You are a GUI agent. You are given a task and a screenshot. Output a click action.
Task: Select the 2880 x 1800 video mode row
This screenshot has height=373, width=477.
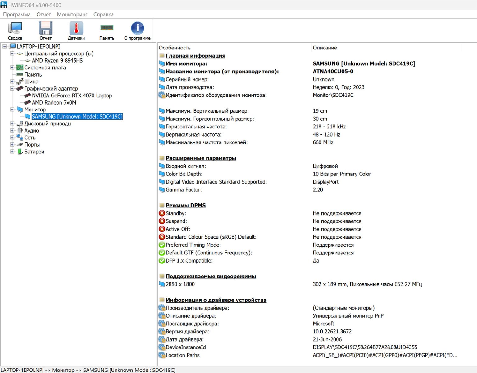[180, 284]
